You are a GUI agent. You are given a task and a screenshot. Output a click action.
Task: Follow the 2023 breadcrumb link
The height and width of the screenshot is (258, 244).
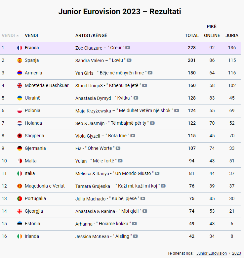236,253
